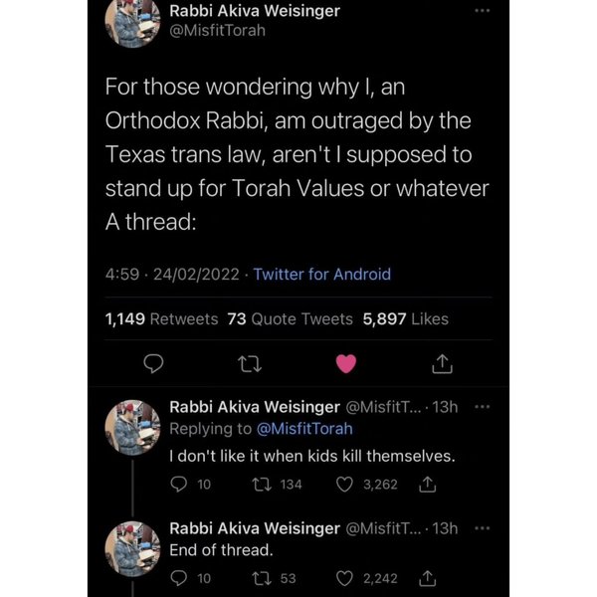Open @MisfitTorah mention in reply

pos(305,429)
